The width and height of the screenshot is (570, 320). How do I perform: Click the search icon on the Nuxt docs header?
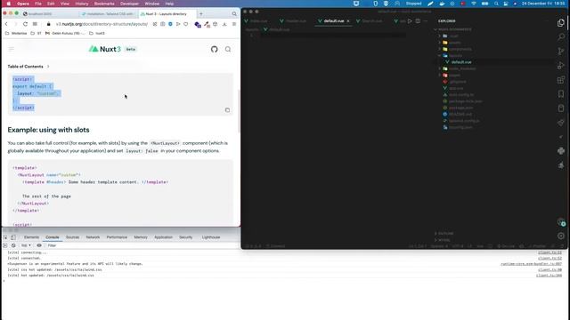(228, 50)
